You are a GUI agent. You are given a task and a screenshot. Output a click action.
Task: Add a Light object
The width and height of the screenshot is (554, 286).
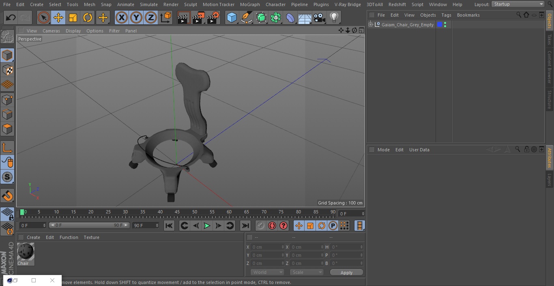tap(334, 17)
